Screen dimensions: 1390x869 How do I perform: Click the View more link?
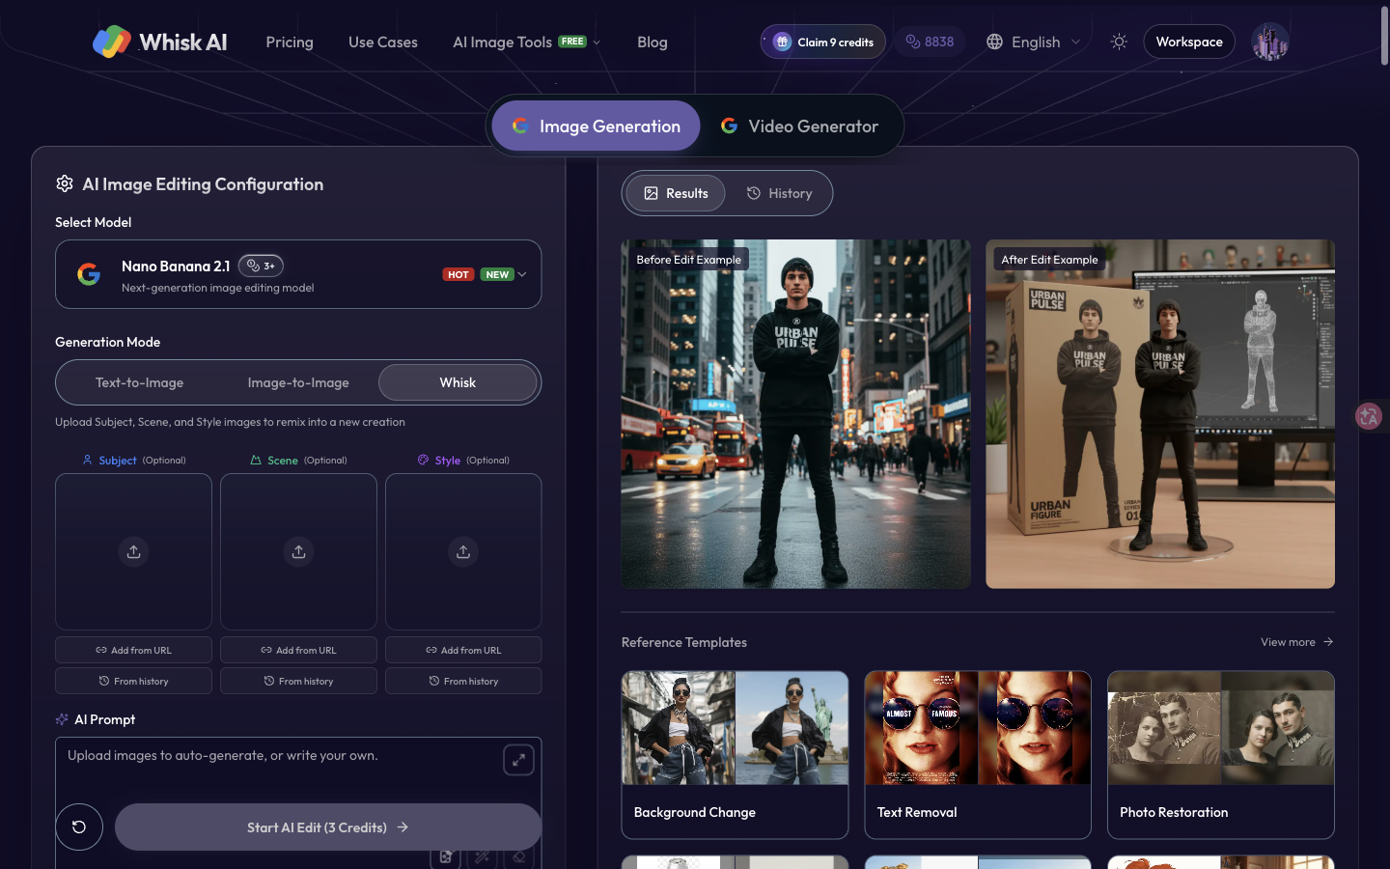coord(1297,642)
